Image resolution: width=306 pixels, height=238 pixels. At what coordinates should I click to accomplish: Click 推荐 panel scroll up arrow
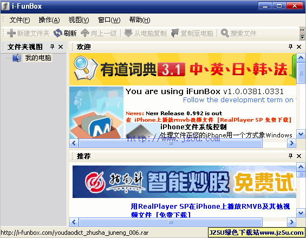coord(301,167)
